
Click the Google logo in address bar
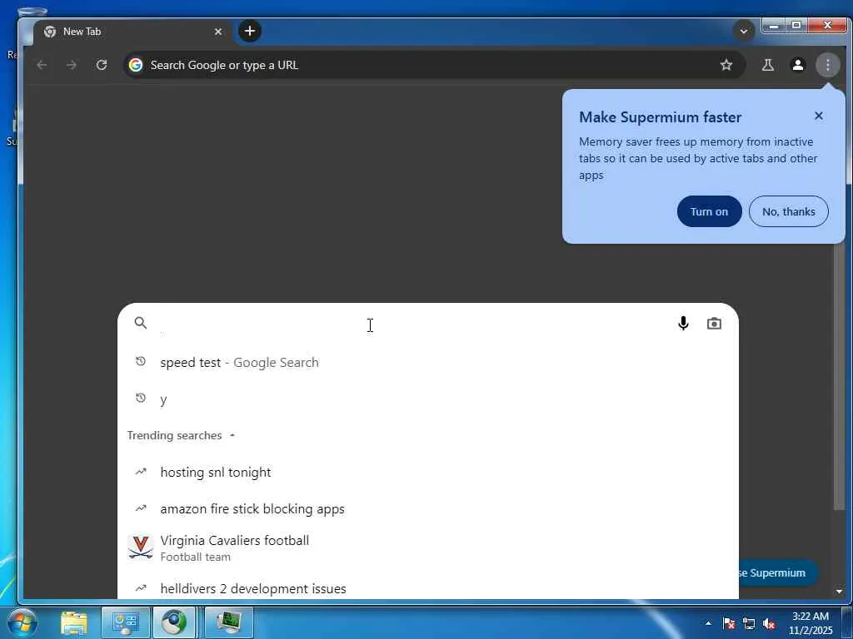tap(136, 65)
